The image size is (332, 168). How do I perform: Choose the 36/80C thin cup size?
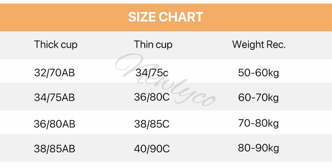[152, 97]
